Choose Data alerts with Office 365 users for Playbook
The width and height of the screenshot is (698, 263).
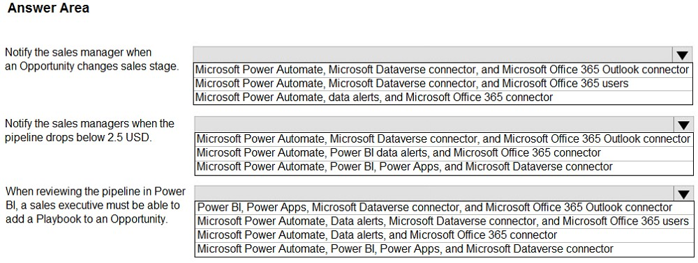pyautogui.click(x=444, y=221)
